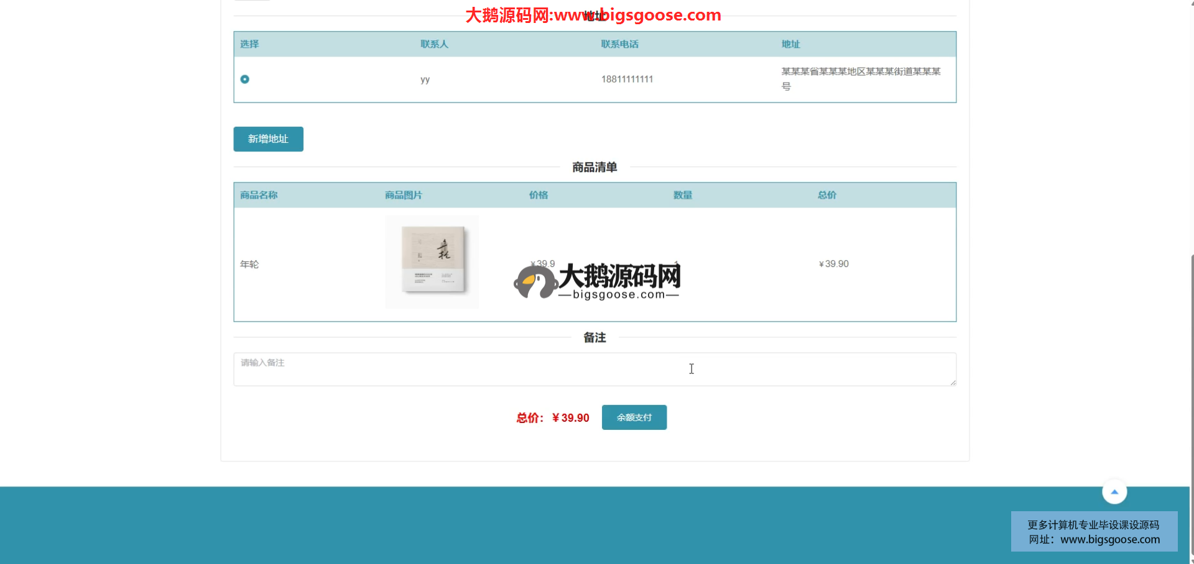Click the 联系电话 column header

(619, 44)
